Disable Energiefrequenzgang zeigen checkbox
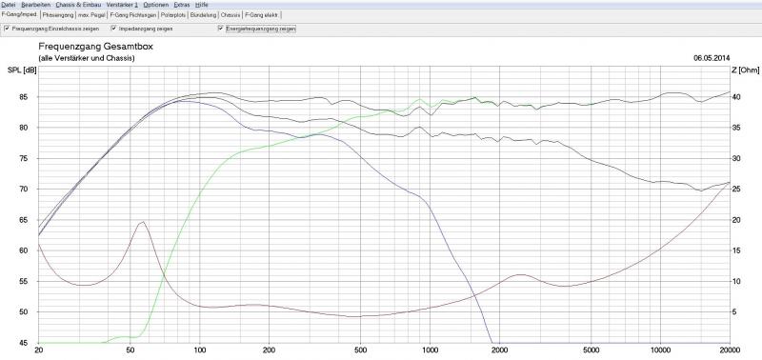 point(222,29)
